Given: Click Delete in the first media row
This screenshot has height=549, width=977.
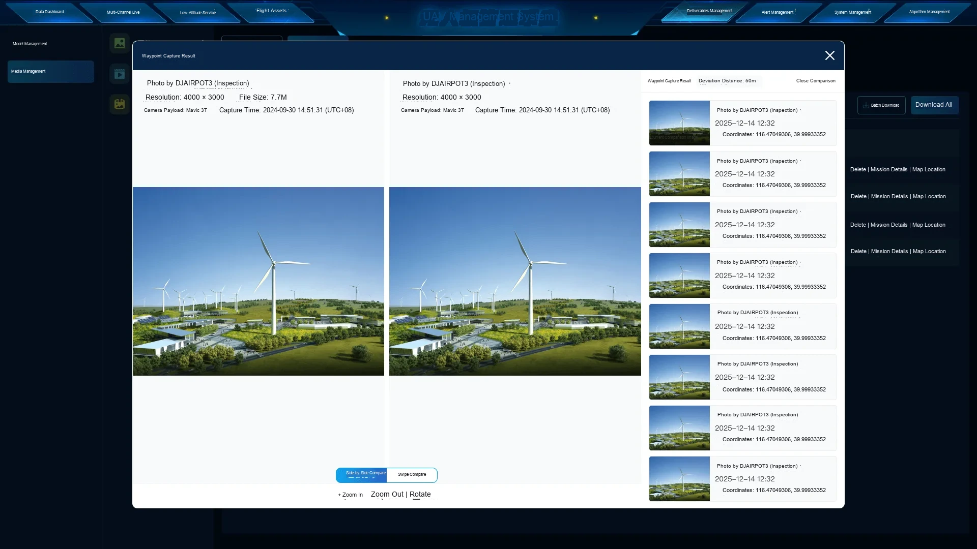Looking at the screenshot, I should (x=858, y=169).
